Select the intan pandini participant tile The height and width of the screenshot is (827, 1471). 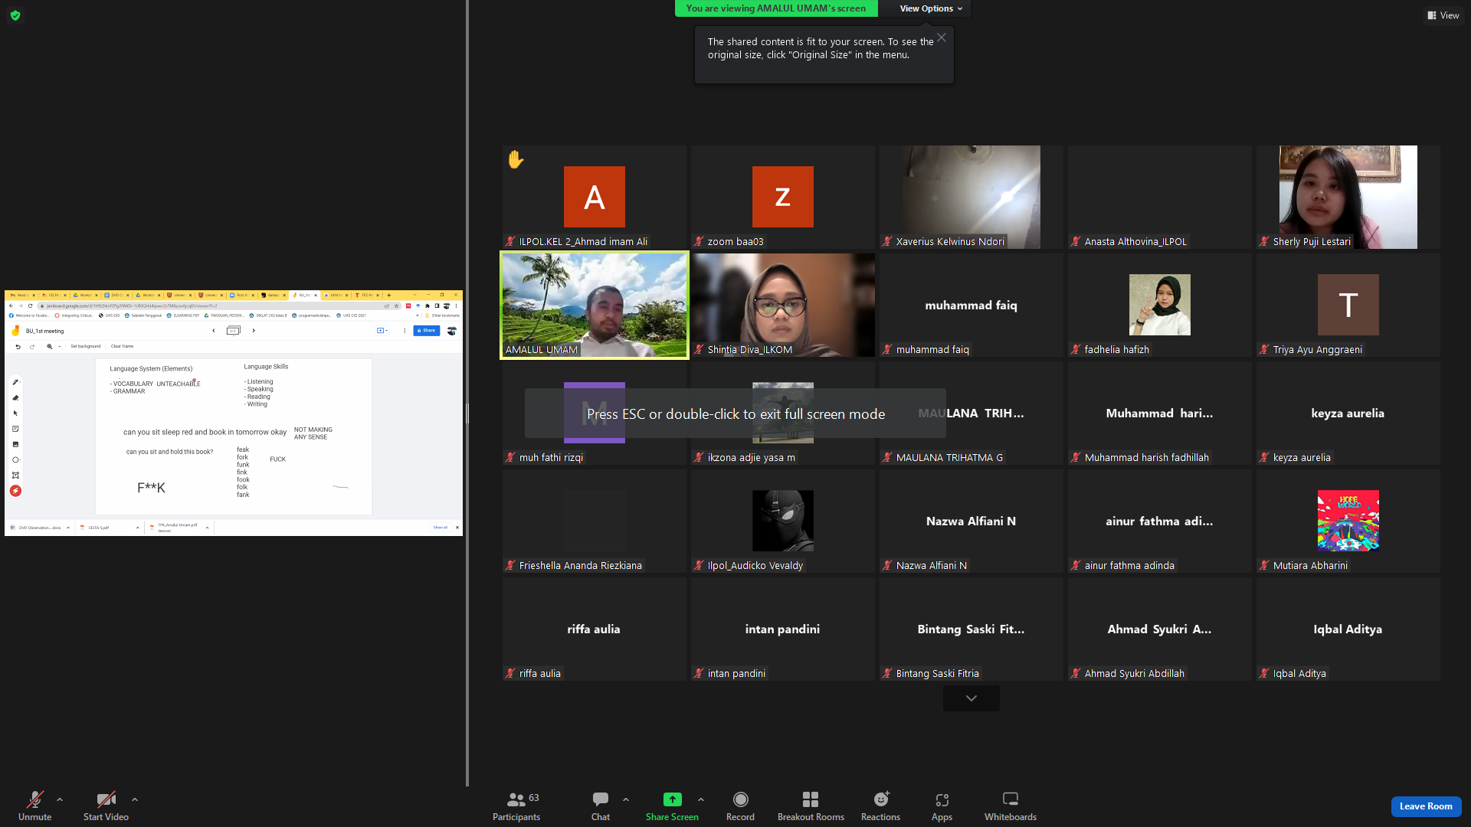[x=783, y=629]
